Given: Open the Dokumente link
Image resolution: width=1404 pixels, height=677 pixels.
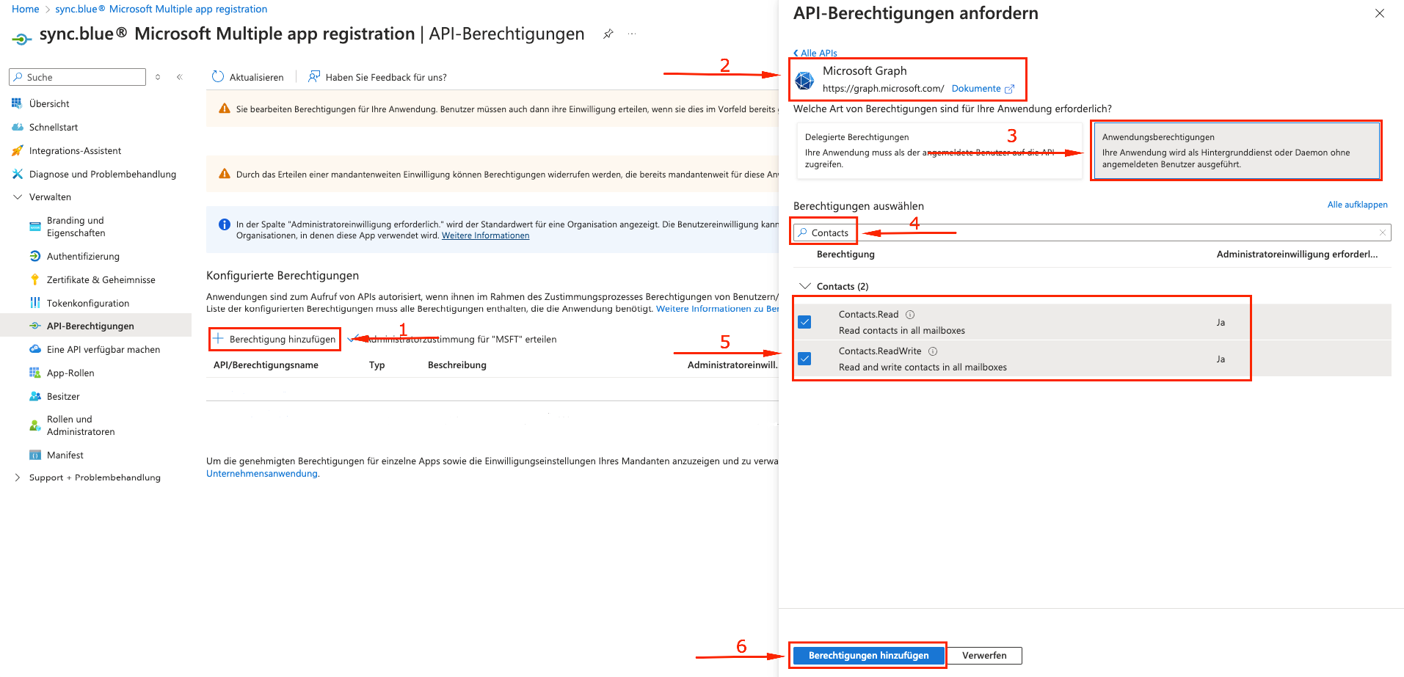Looking at the screenshot, I should (976, 89).
